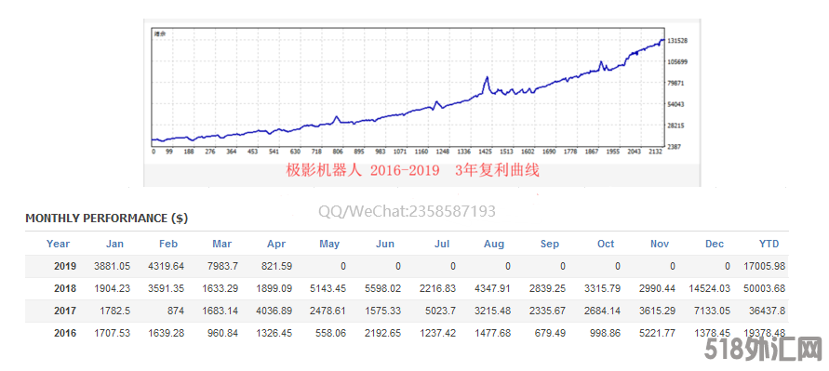Select the 2019 March value 7983.7
This screenshot has width=829, height=371.
coord(223,266)
